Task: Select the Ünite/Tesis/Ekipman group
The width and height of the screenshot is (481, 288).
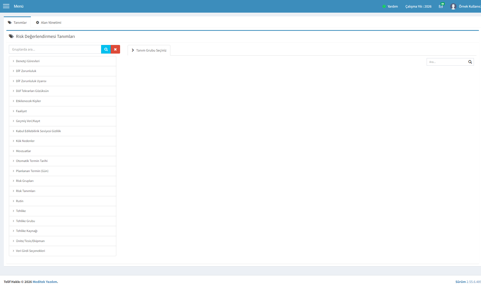Action: (x=62, y=241)
